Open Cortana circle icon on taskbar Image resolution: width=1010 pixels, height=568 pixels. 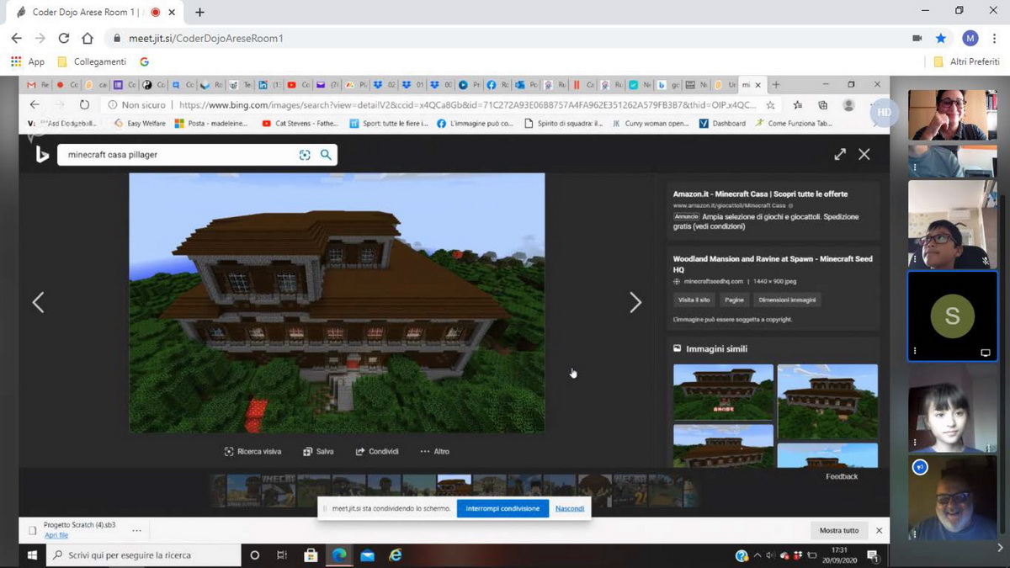tap(255, 555)
